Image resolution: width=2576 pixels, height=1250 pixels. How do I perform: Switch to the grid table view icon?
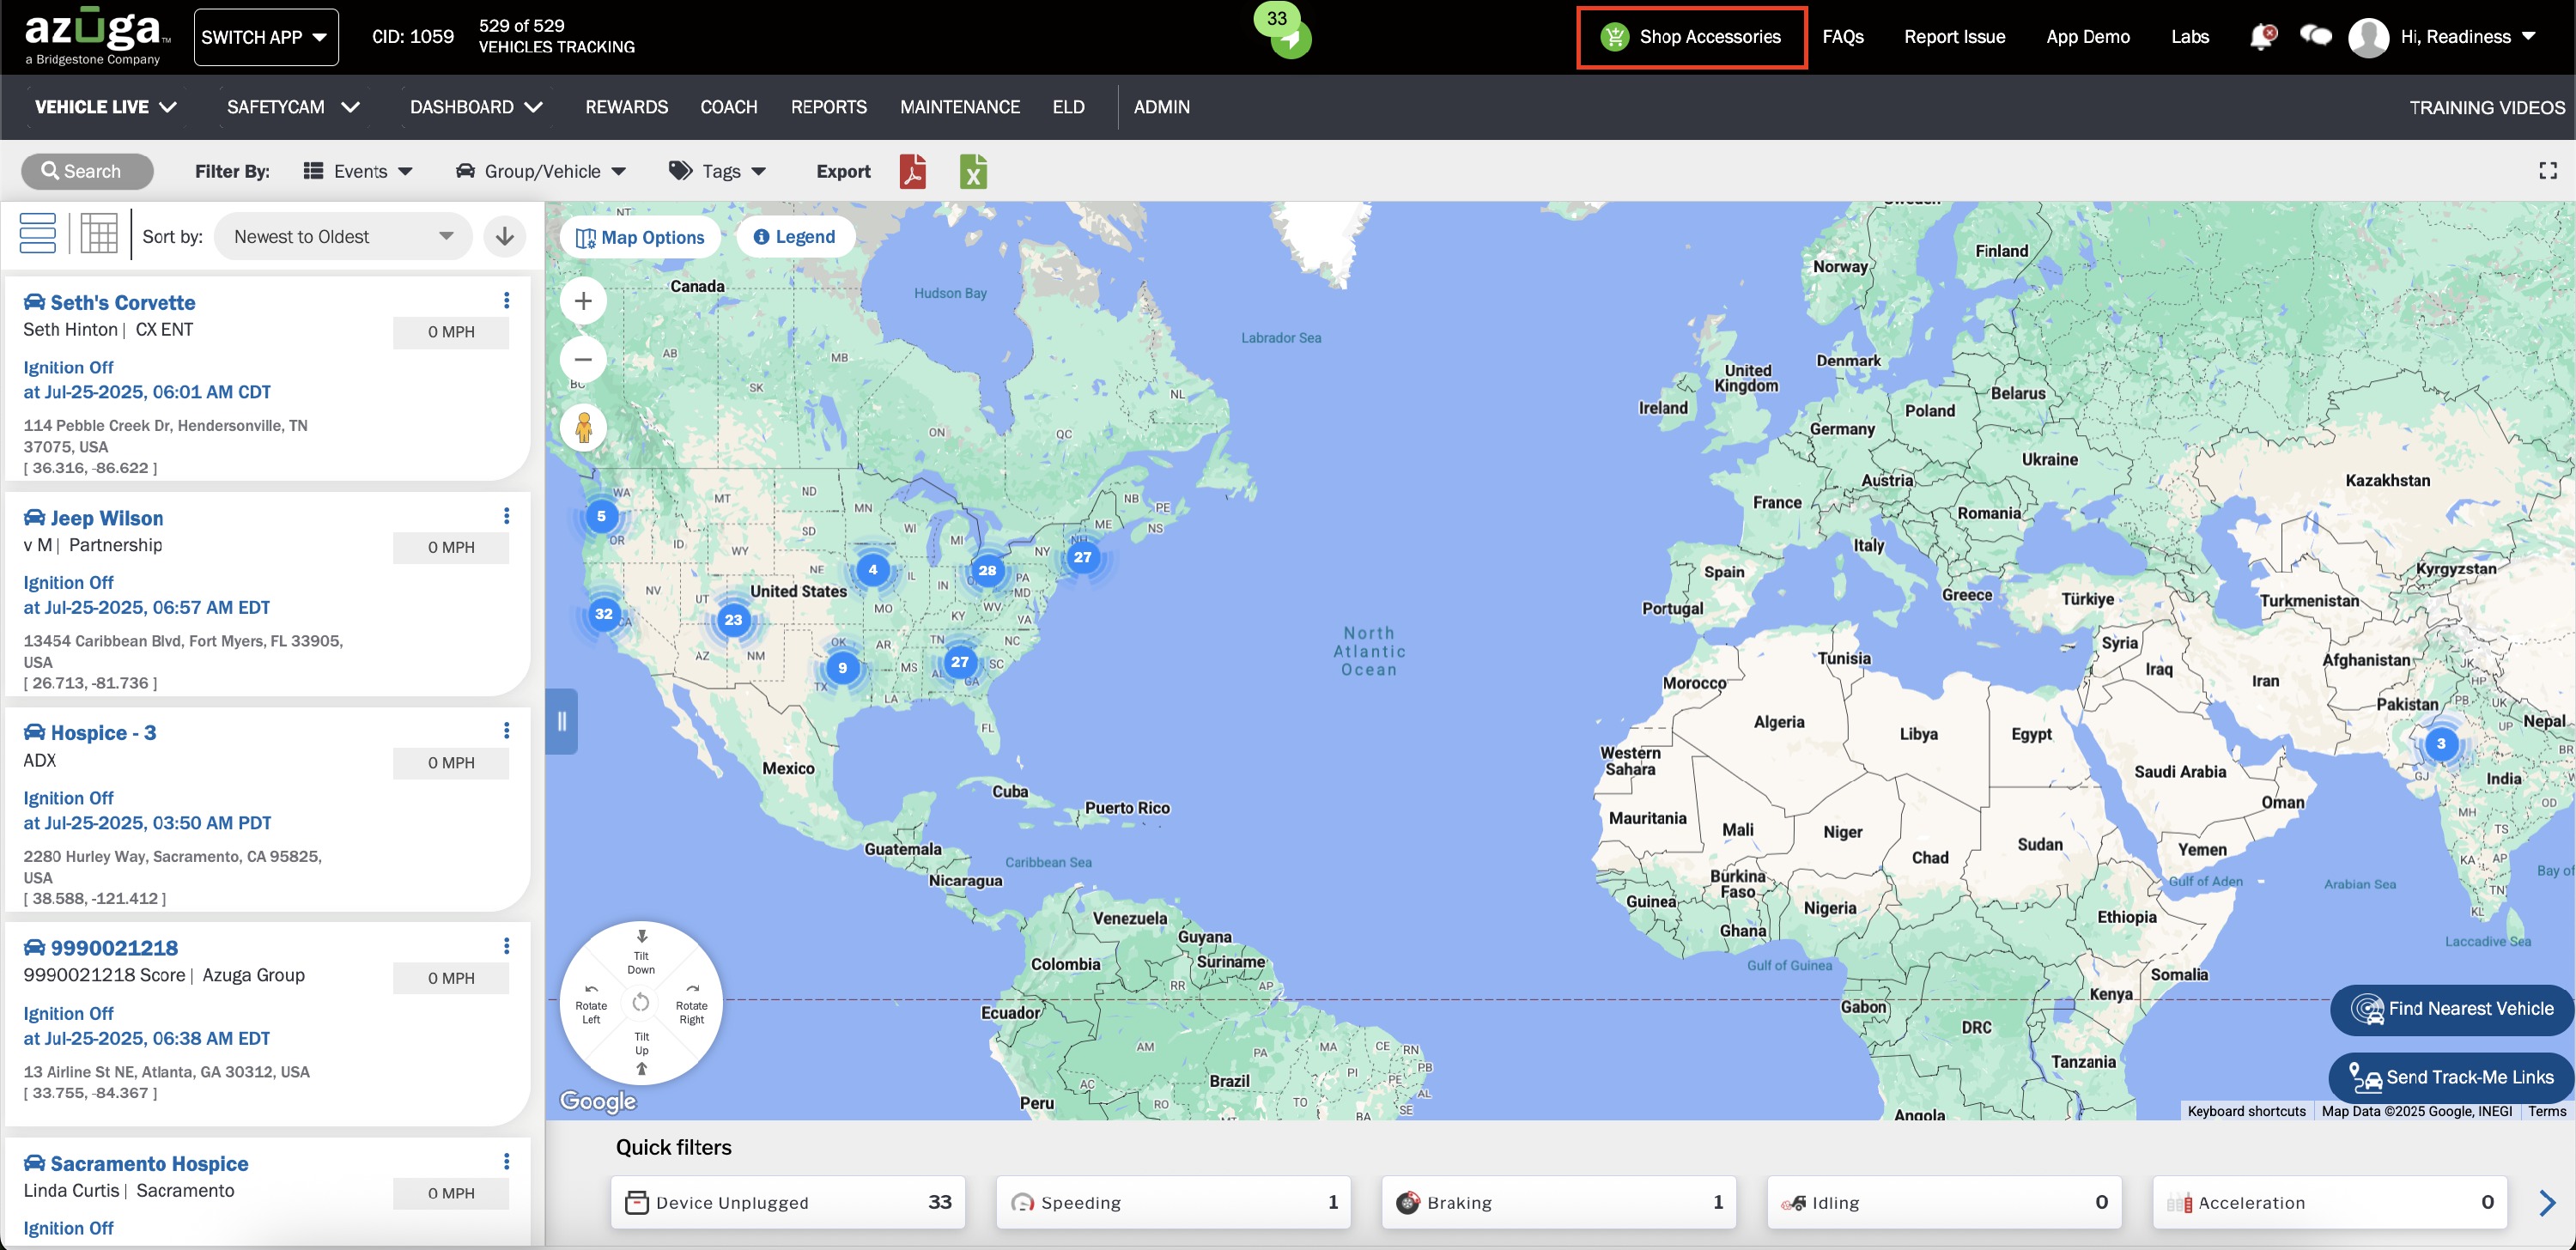pos(99,234)
